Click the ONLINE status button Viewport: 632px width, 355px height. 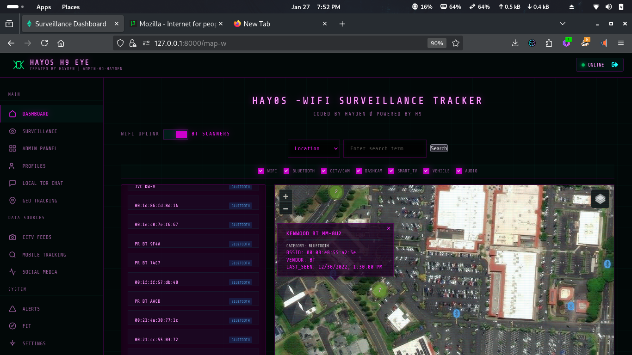coord(600,65)
